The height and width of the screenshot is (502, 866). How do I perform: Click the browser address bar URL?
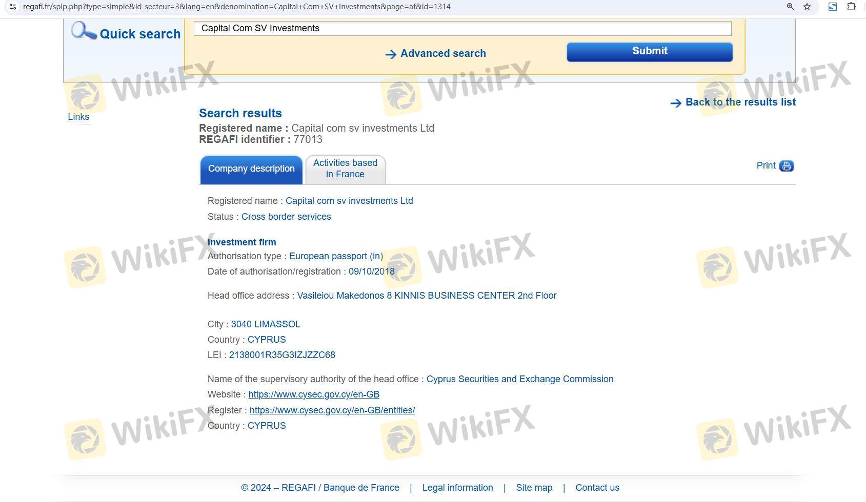pyautogui.click(x=237, y=7)
